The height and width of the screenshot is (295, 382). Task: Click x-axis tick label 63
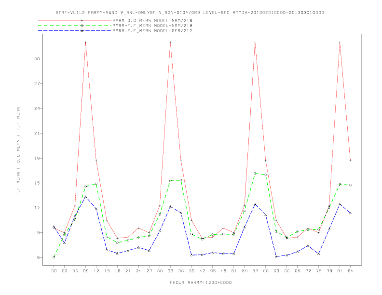(276, 271)
